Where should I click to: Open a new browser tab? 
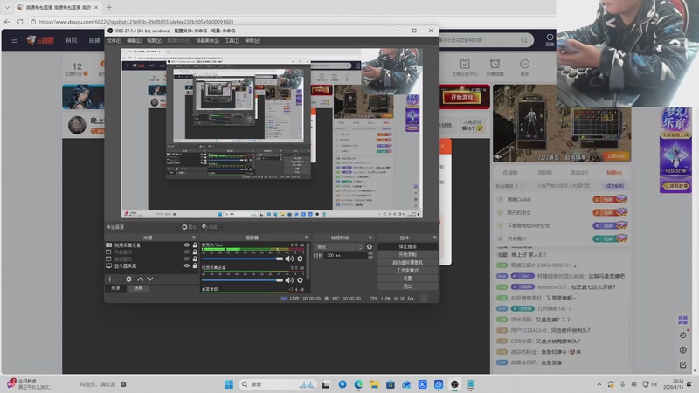[x=109, y=7]
